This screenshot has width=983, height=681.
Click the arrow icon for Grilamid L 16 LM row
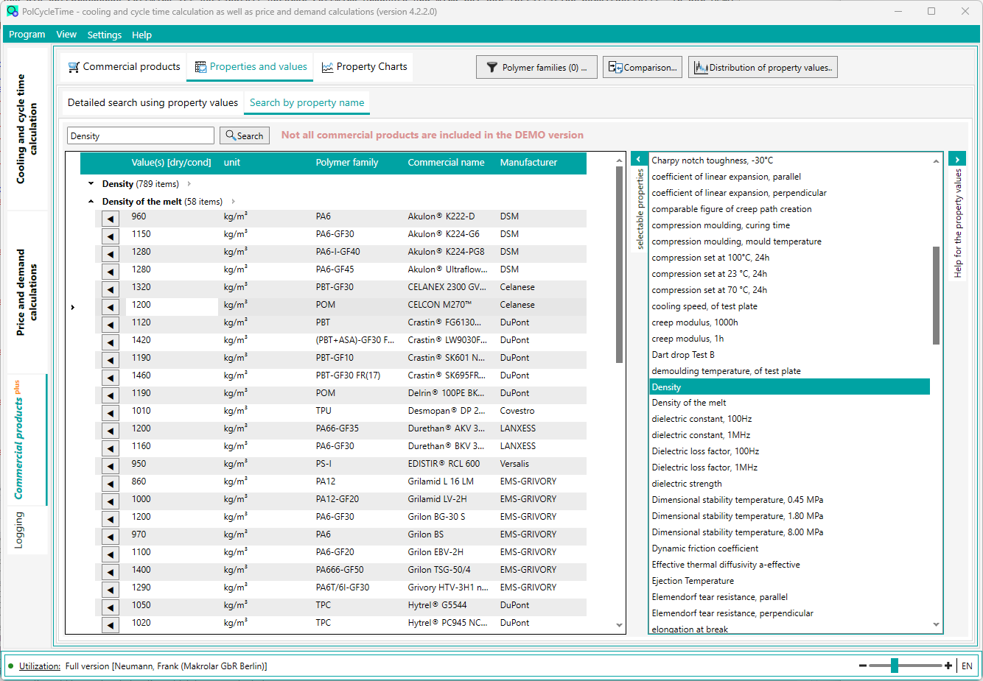(111, 483)
